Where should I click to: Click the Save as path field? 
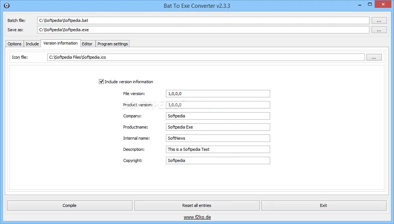pyautogui.click(x=203, y=30)
